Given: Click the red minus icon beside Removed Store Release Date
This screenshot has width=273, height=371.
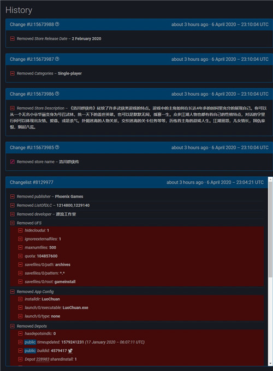Looking at the screenshot, I should 12,38.
